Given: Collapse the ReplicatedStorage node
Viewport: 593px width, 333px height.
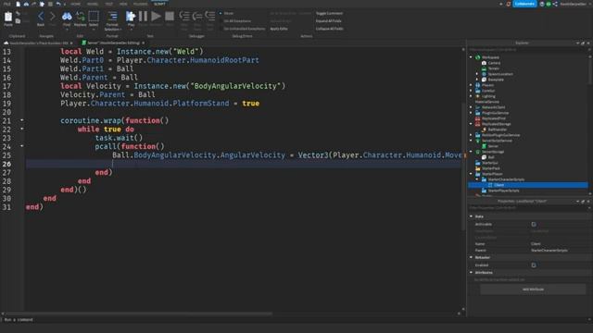Looking at the screenshot, I should [472, 124].
